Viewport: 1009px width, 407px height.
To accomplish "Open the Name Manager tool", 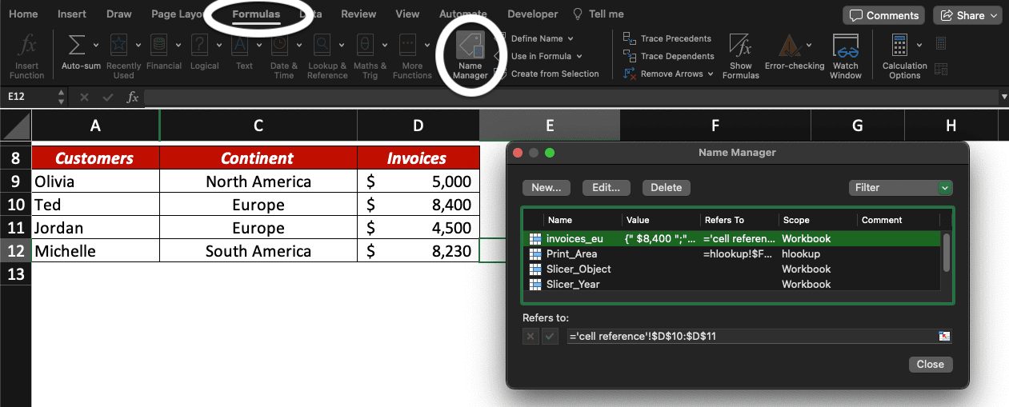I will 470,56.
